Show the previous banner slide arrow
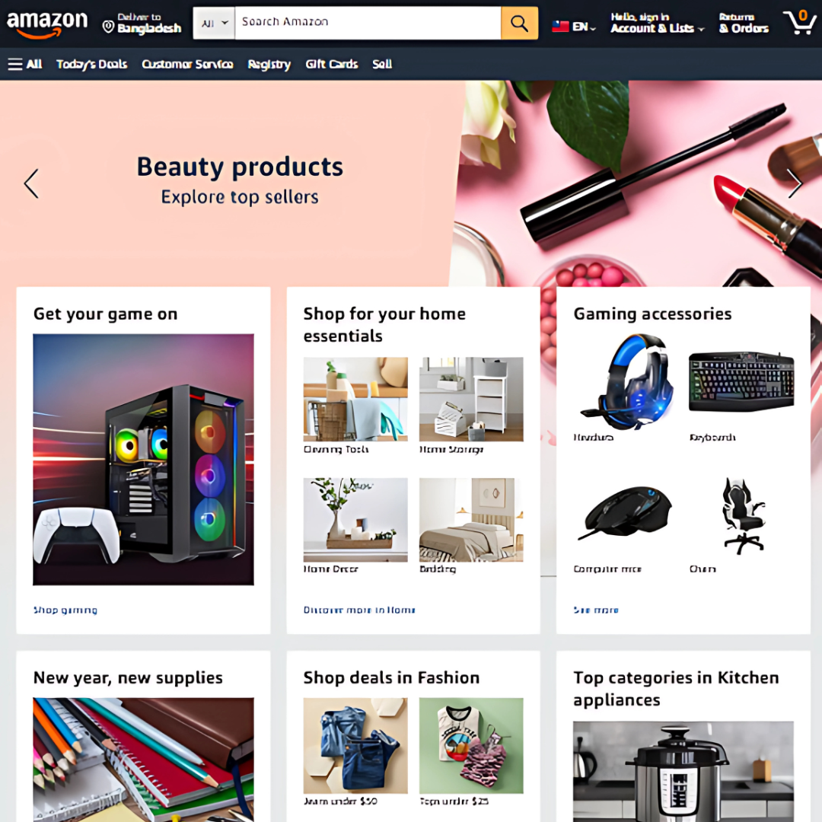 coord(31,183)
